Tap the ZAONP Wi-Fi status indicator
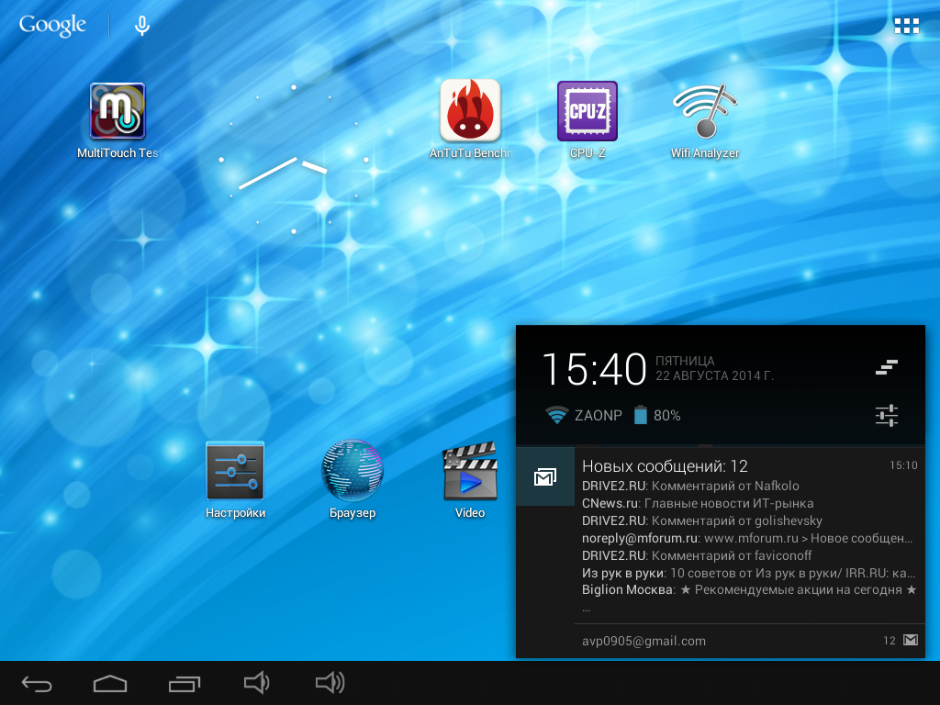This screenshot has width=940, height=705. 584,416
